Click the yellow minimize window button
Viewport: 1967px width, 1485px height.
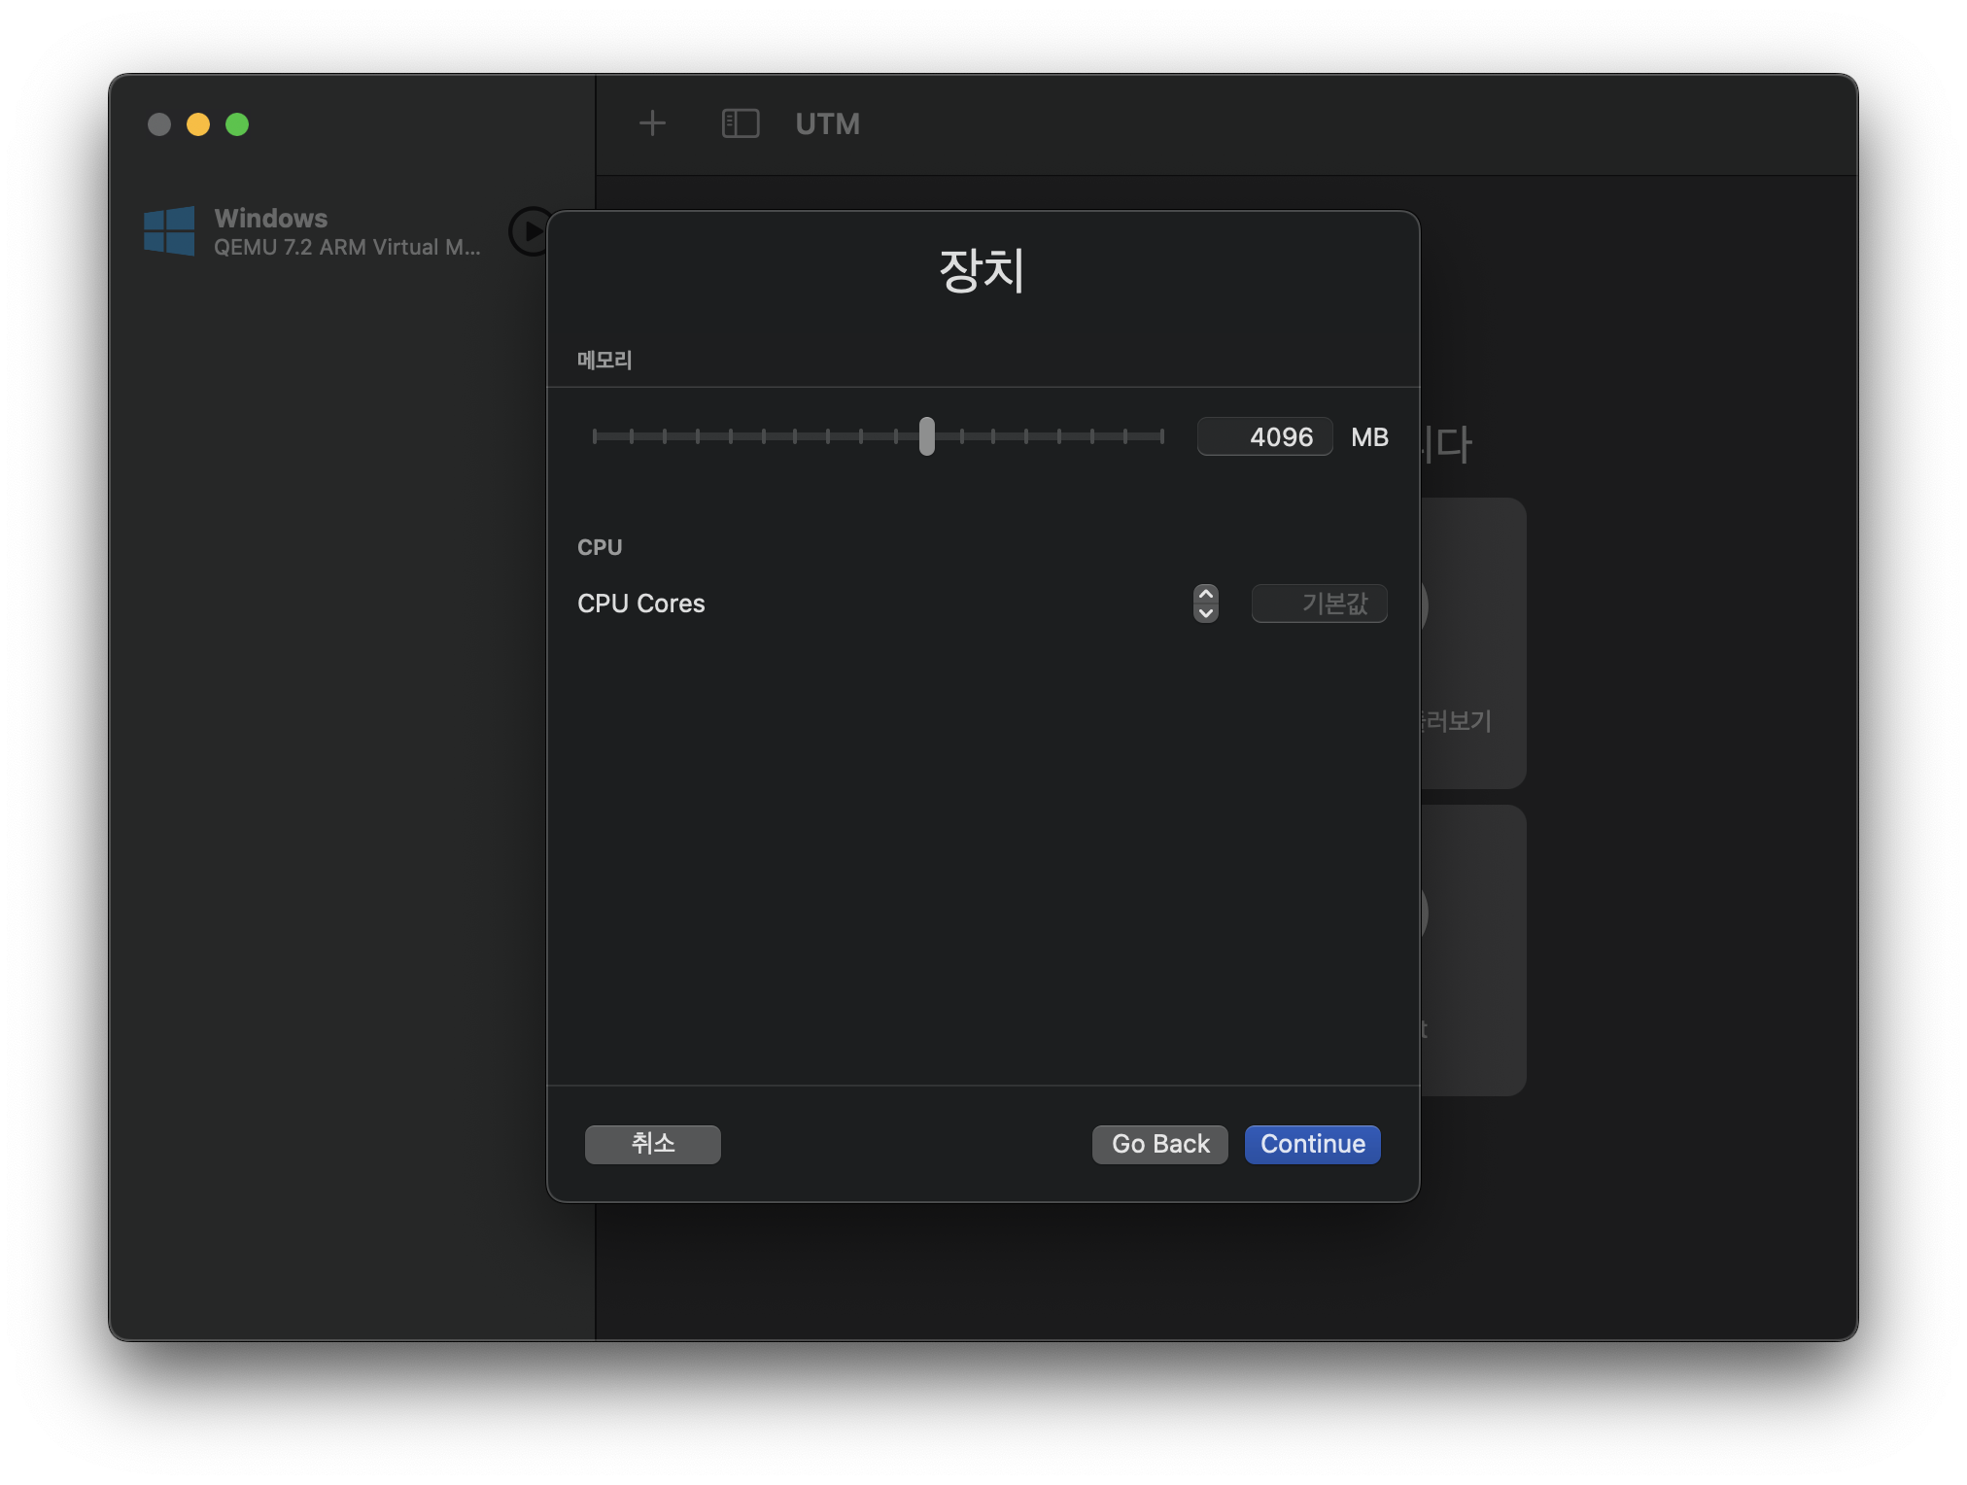point(198,124)
